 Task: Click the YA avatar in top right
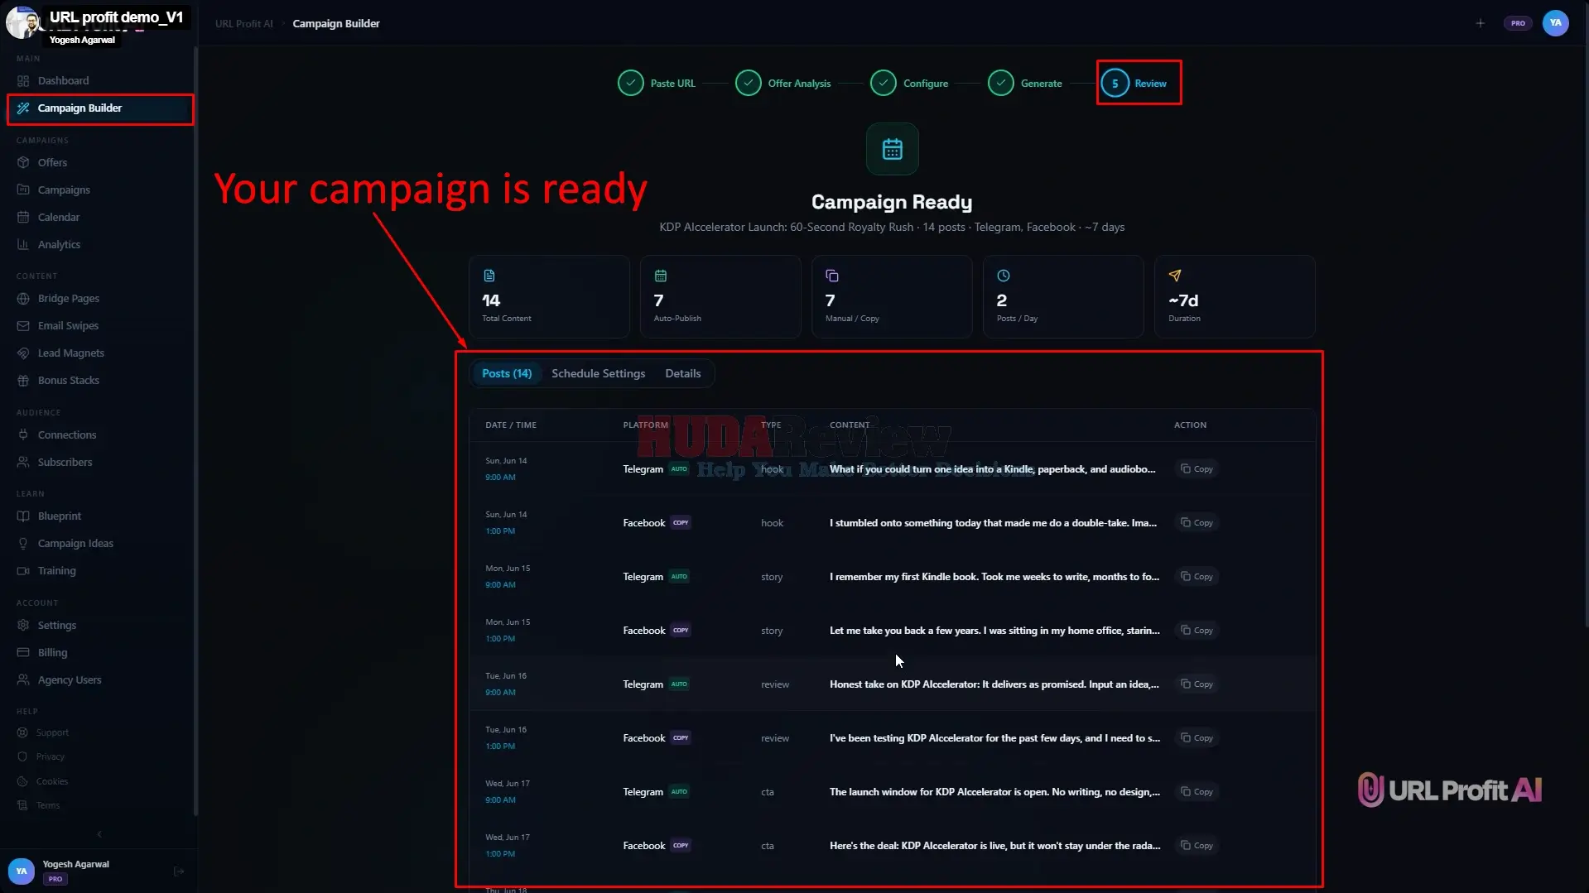point(1555,23)
